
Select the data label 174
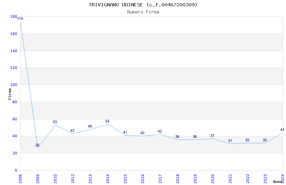[x=20, y=18]
